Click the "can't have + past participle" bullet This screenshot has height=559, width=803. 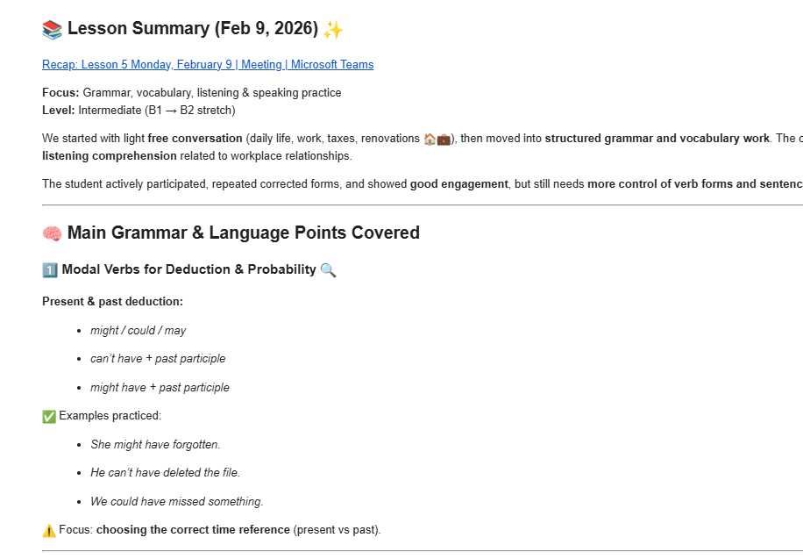click(x=158, y=359)
